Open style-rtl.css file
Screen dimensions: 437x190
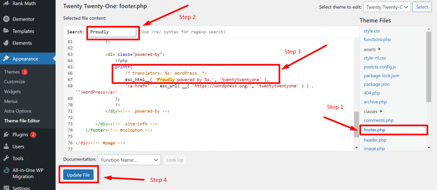click(375, 58)
